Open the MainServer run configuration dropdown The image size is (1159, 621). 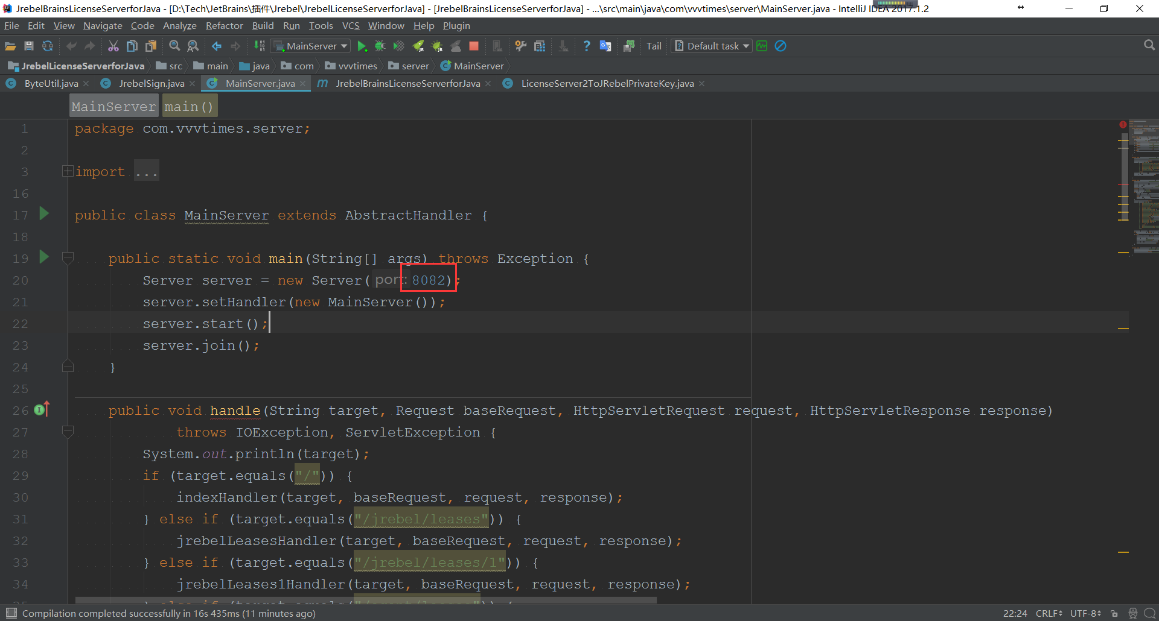pos(311,46)
